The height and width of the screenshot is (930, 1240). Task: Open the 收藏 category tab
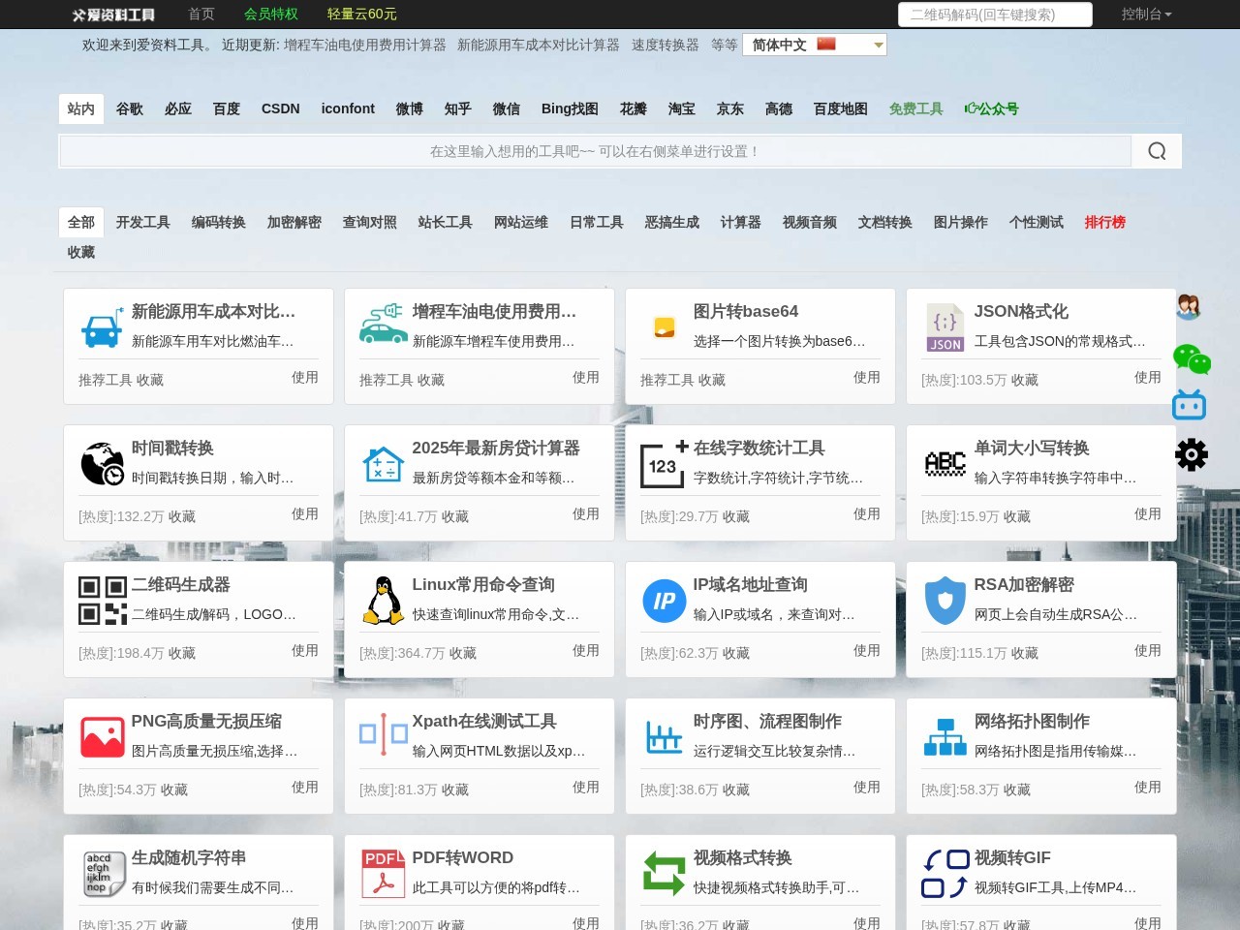(81, 252)
